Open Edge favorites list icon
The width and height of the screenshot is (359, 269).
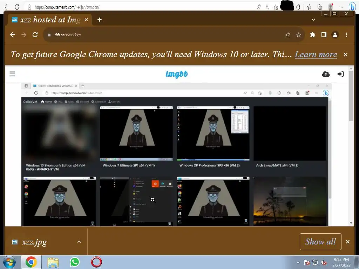309,7
